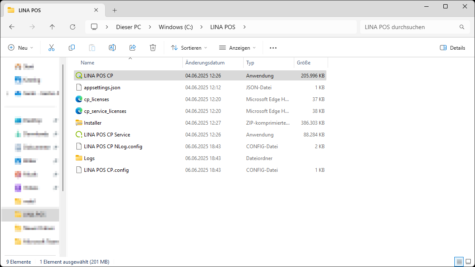Navigate to Windows (C:) breadcrumb
The width and height of the screenshot is (475, 267).
pyautogui.click(x=176, y=27)
